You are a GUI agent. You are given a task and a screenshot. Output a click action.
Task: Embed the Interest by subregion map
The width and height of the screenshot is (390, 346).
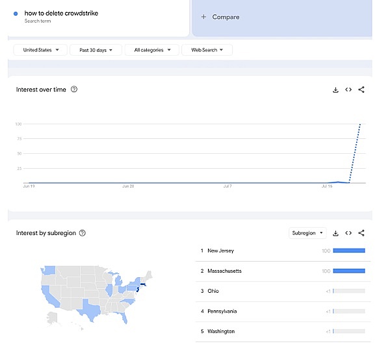(348, 233)
